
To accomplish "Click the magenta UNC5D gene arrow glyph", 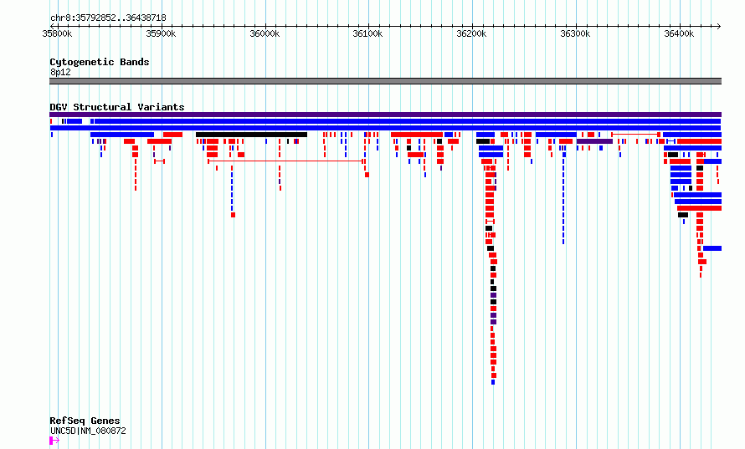I will pos(54,441).
